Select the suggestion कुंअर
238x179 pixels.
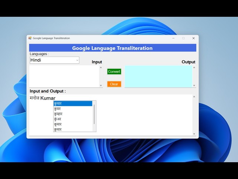73,119
